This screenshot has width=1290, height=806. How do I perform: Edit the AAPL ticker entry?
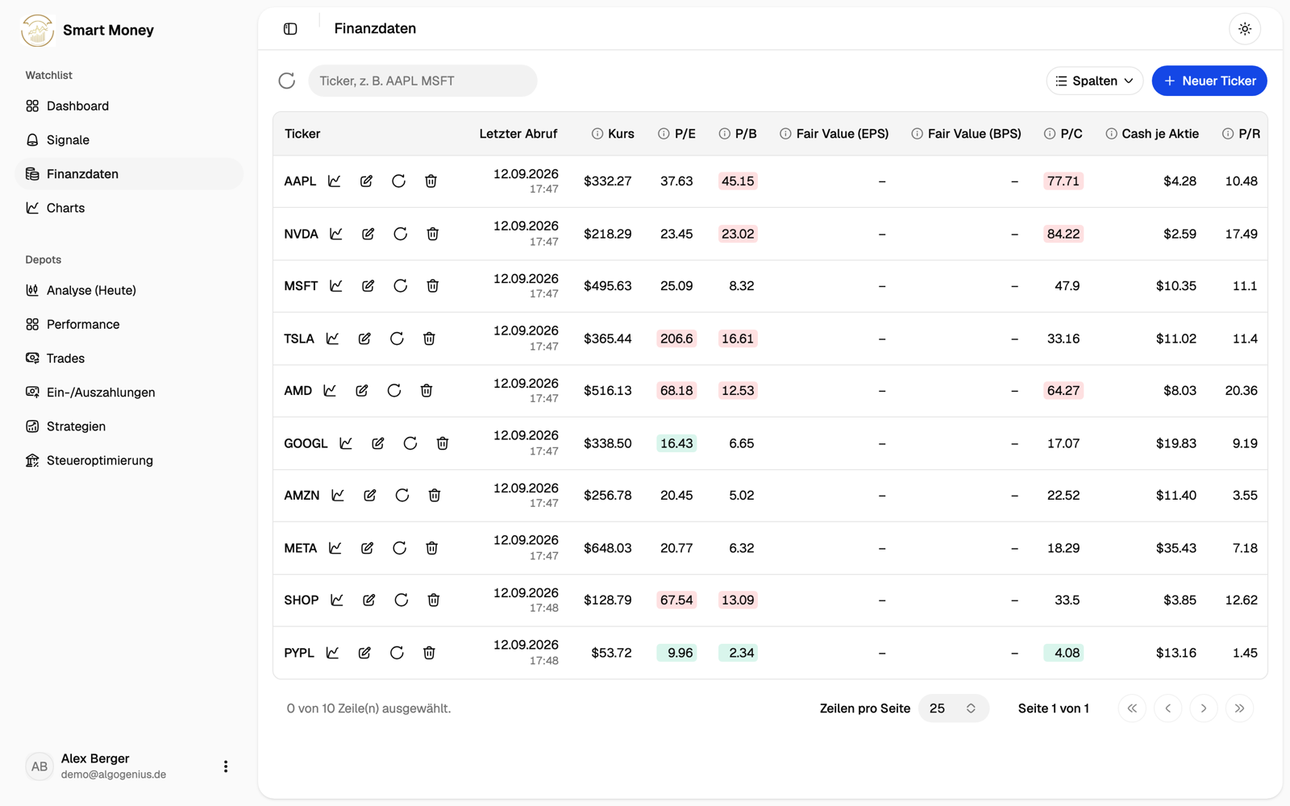[367, 181]
